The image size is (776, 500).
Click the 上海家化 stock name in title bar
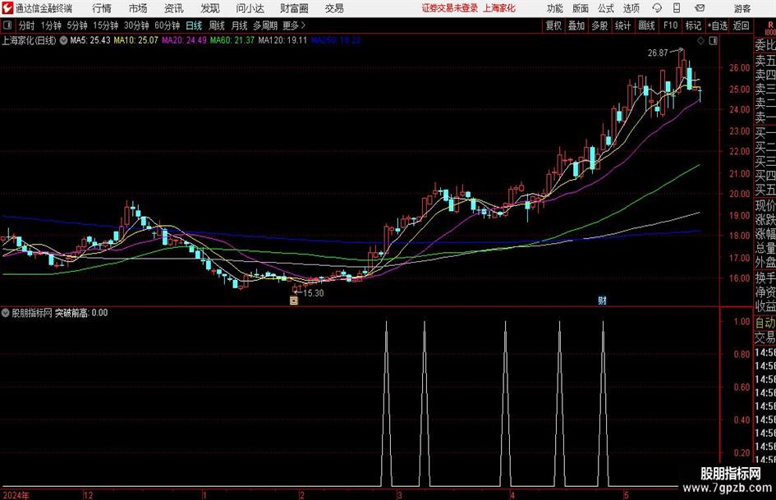499,8
